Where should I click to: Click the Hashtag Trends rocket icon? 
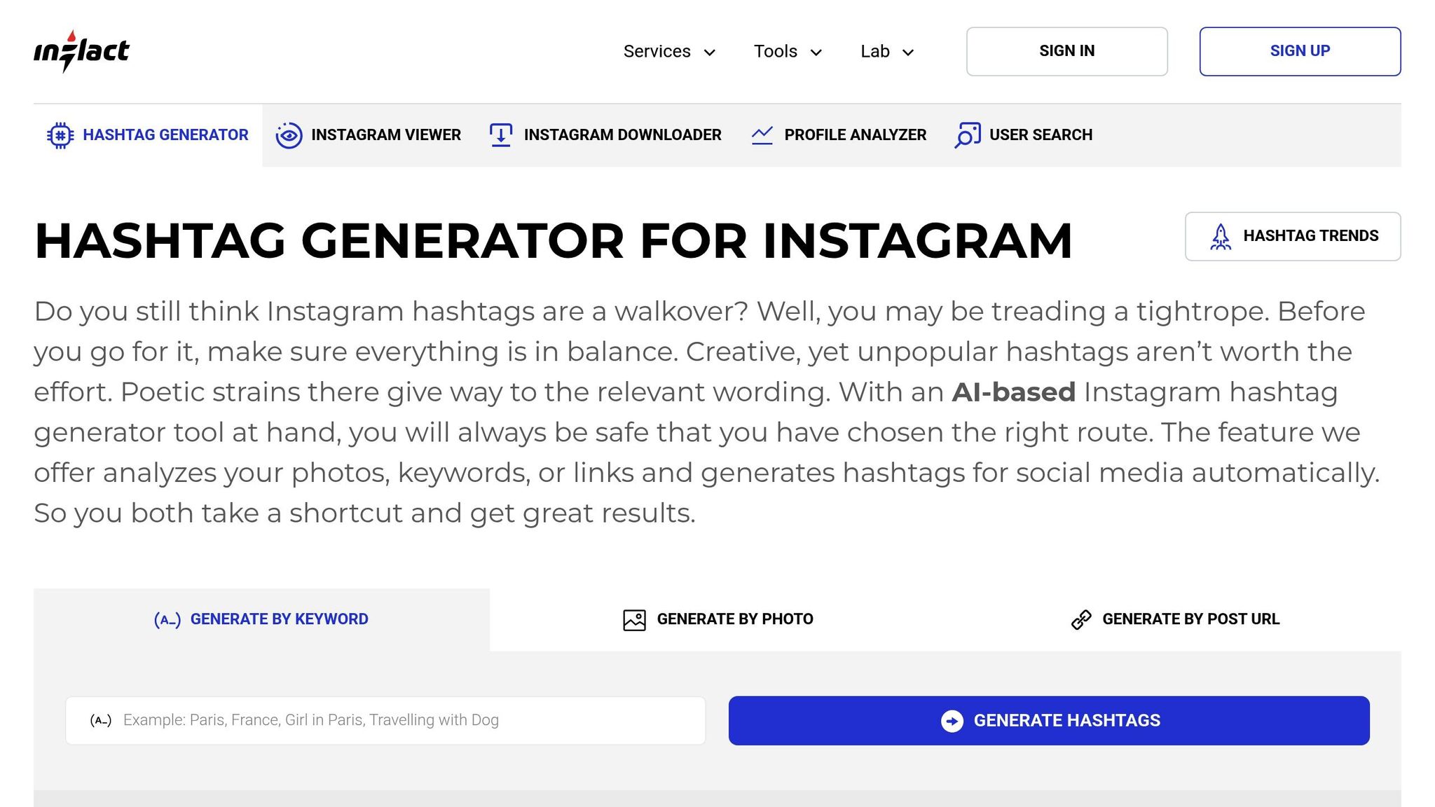[x=1221, y=237]
